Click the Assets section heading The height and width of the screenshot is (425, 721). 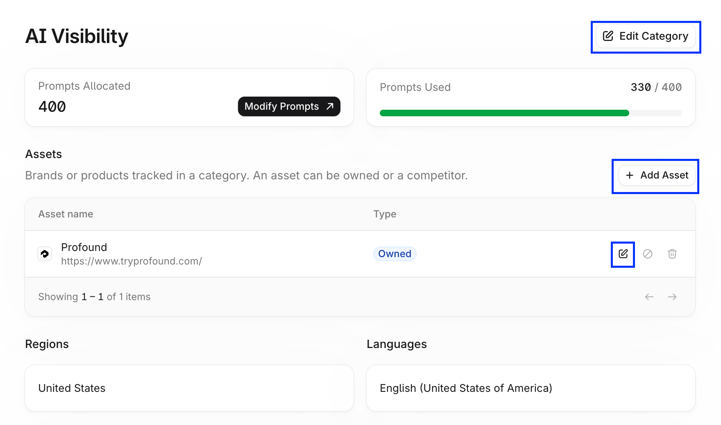43,154
